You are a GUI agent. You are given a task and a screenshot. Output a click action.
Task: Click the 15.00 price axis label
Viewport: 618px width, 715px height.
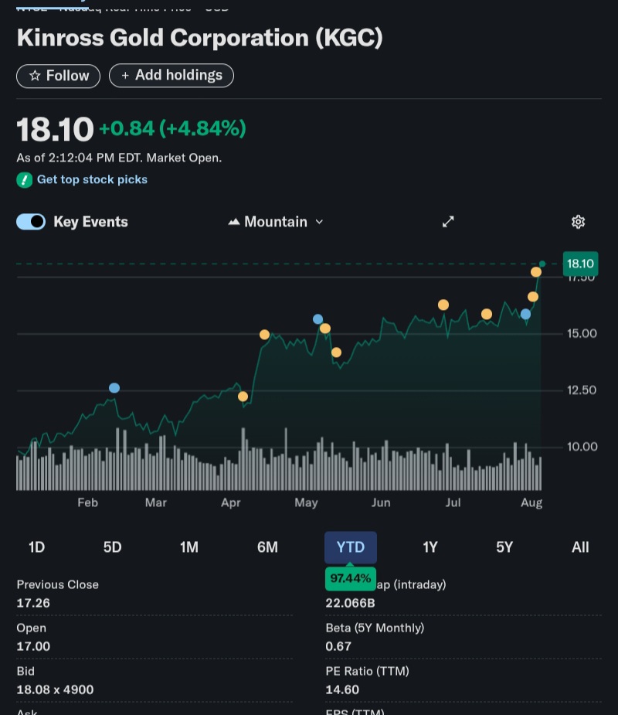[x=582, y=334]
